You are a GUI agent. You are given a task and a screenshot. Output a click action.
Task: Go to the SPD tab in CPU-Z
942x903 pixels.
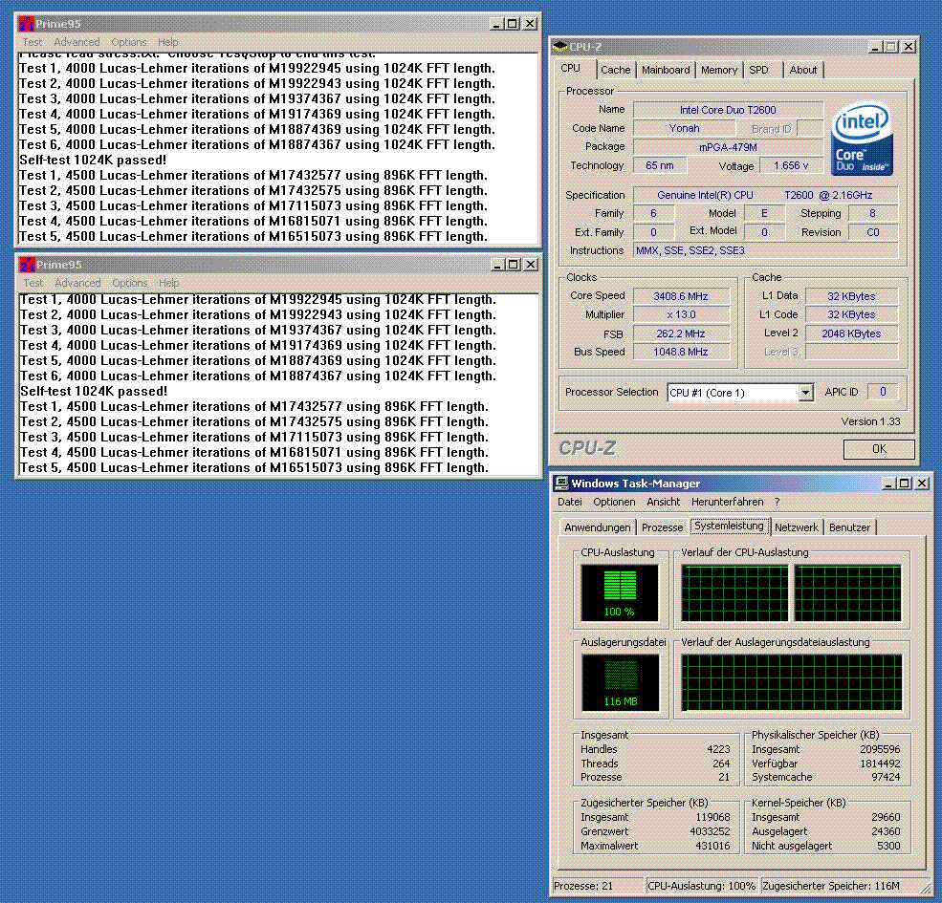(758, 70)
